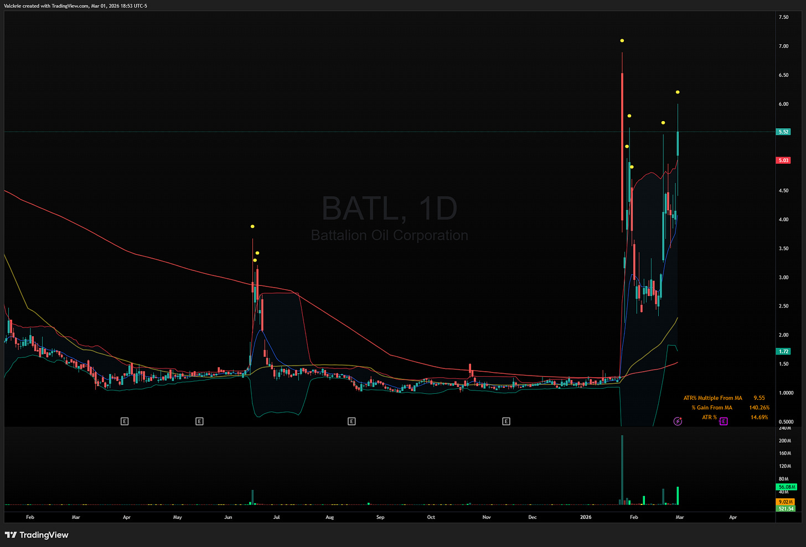806x547 pixels.
Task: Open the earnings E marker at early April
Action: [125, 421]
